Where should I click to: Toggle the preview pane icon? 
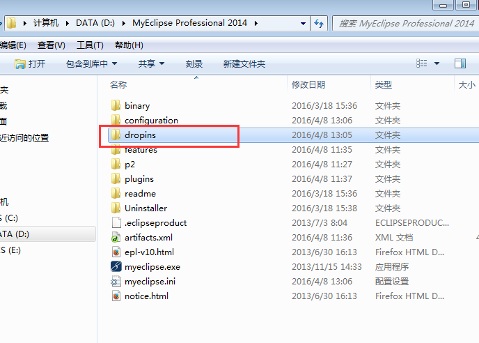[x=460, y=63]
